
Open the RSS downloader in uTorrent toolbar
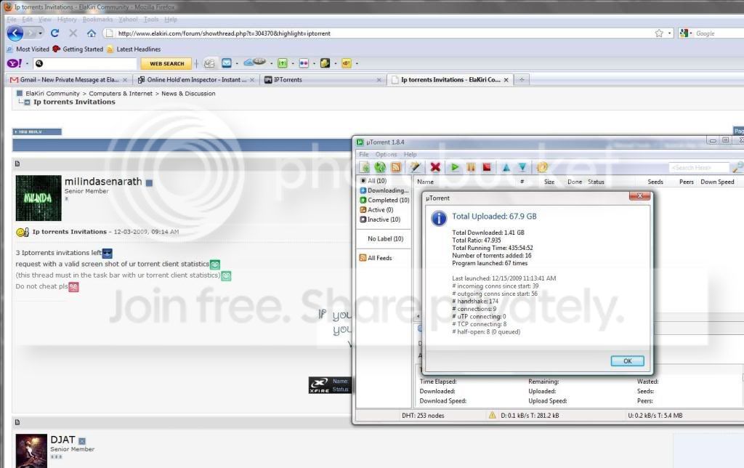pos(396,167)
